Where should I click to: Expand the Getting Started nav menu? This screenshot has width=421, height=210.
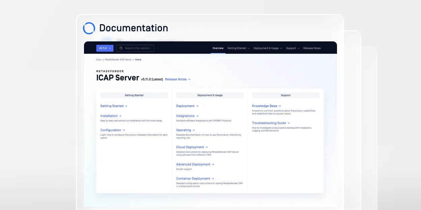(238, 48)
